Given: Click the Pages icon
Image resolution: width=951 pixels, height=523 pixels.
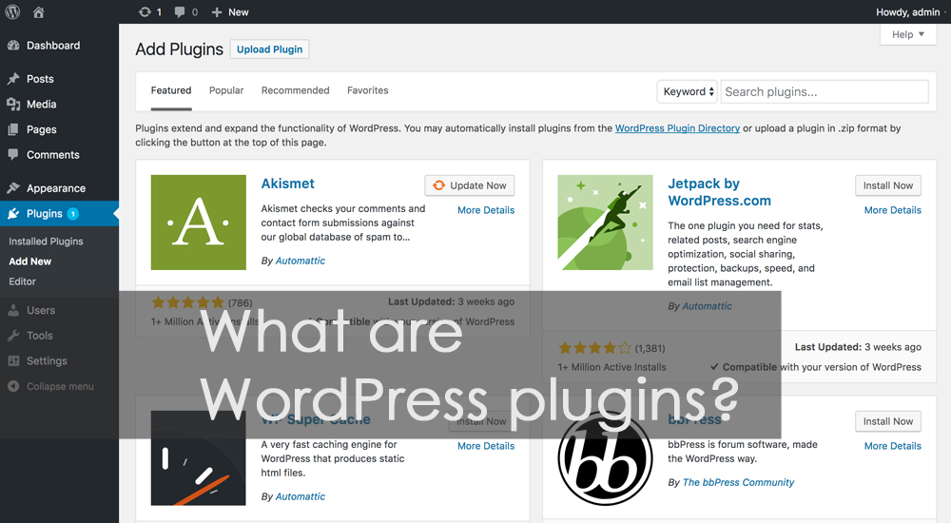Looking at the screenshot, I should (13, 129).
